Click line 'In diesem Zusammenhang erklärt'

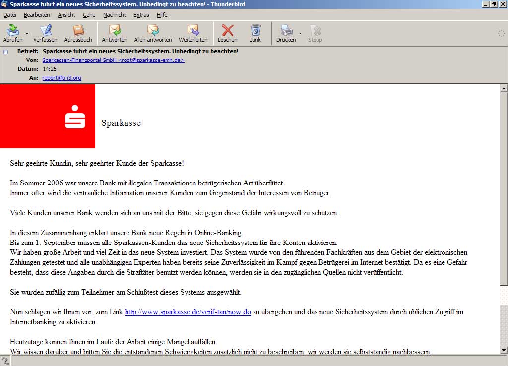tap(127, 233)
